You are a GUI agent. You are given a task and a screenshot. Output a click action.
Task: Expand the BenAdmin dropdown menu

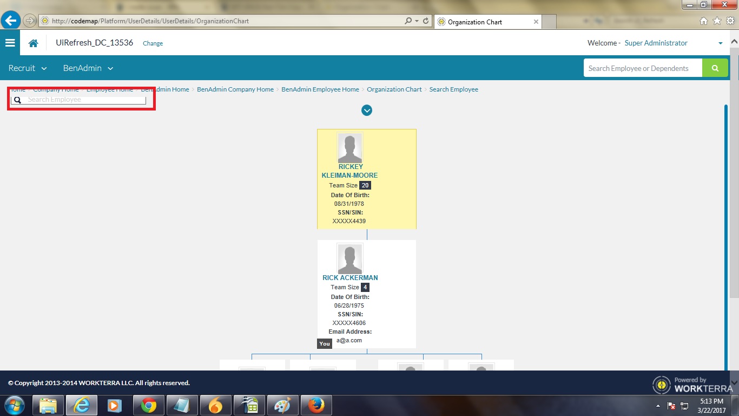point(88,68)
